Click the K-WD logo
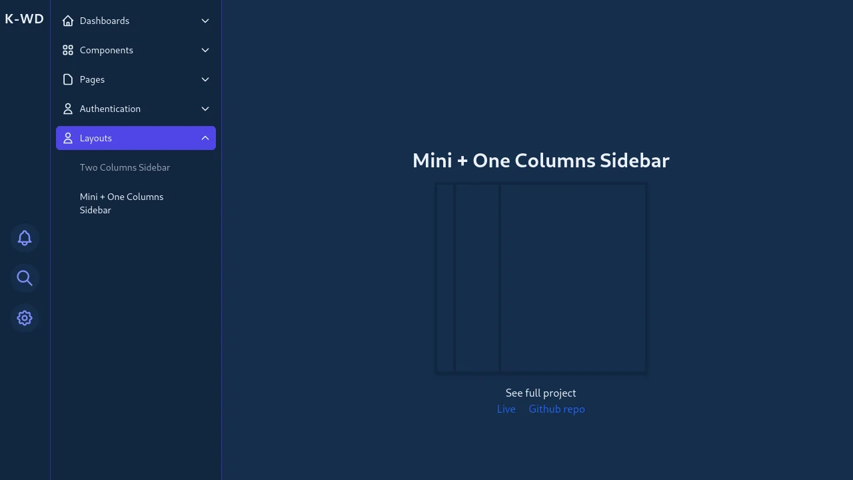This screenshot has height=480, width=853. pos(24,19)
